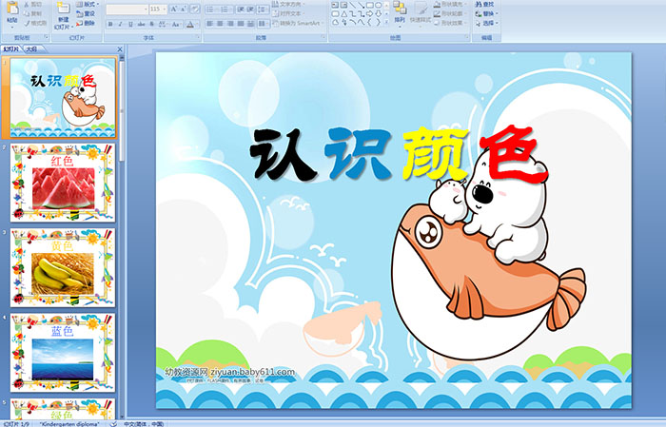Open the Select (选择) dropdown

(487, 23)
